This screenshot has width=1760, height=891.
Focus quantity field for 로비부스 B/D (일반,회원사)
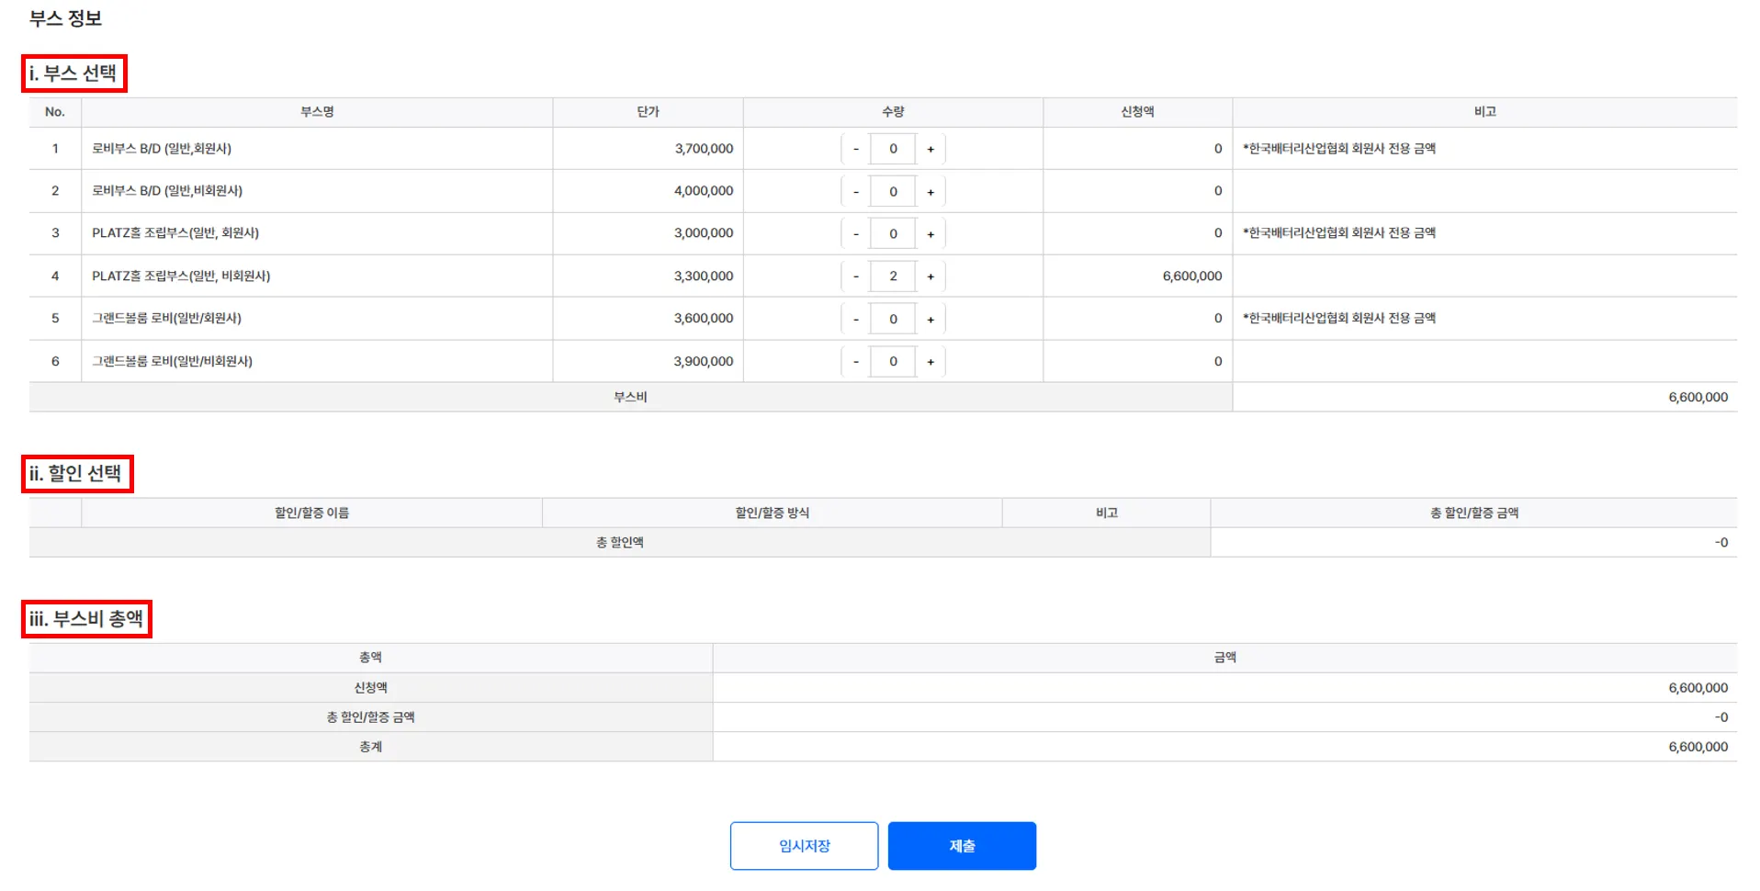[x=893, y=149]
